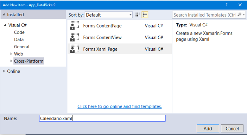Switch to medium icons grid view
The height and width of the screenshot is (135, 247).
point(138,15)
